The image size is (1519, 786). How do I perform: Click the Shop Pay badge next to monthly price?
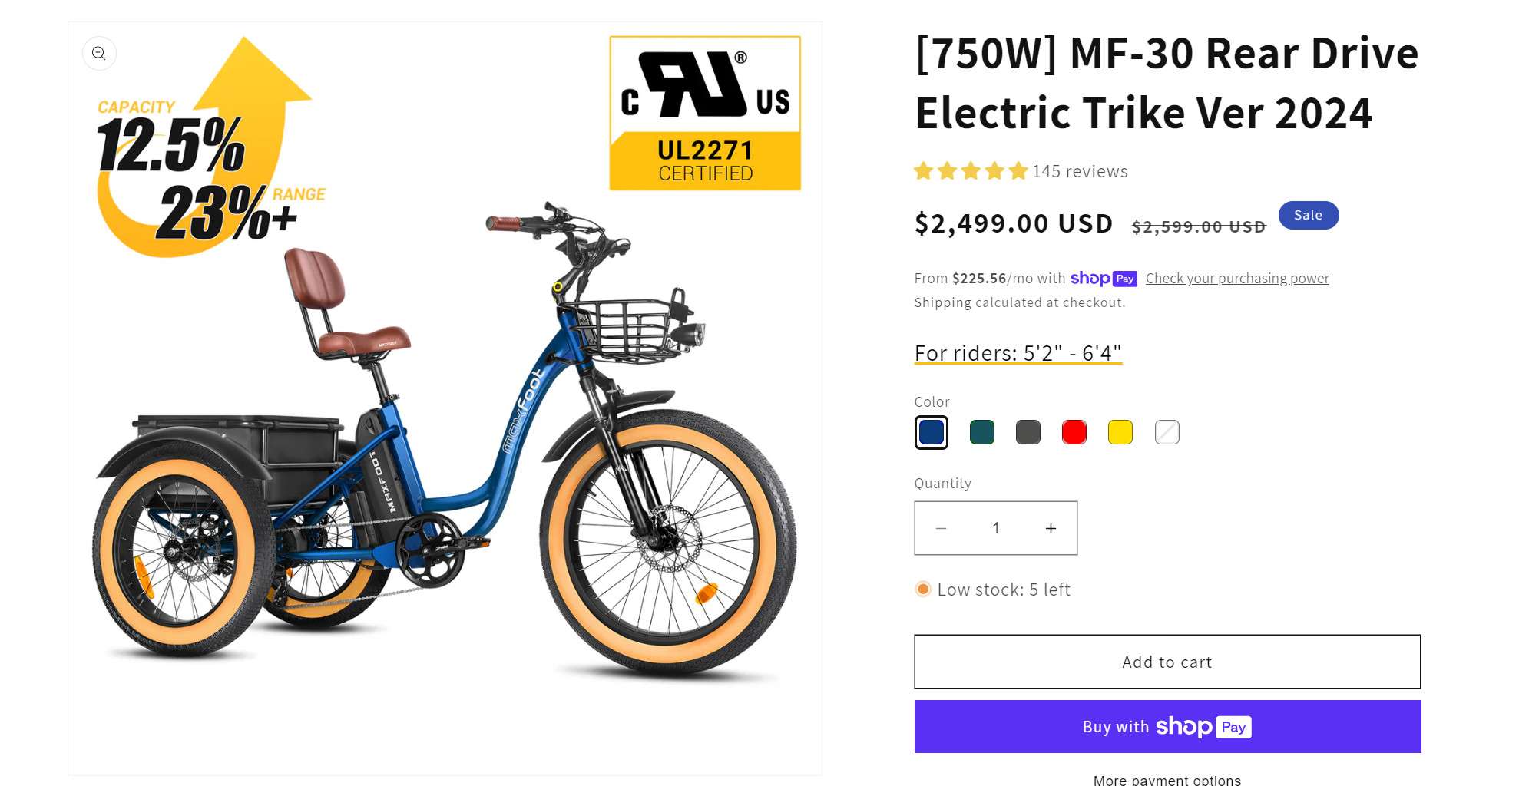[x=1104, y=279]
